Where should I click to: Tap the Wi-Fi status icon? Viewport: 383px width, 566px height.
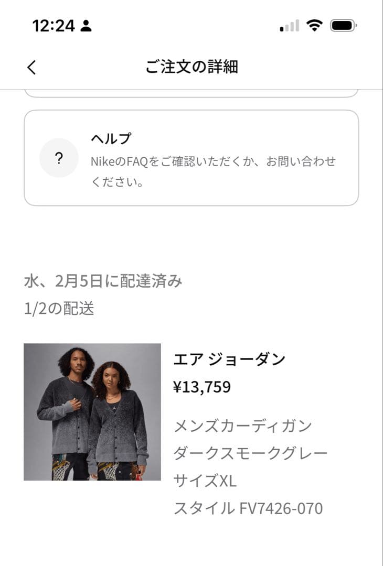(x=314, y=25)
